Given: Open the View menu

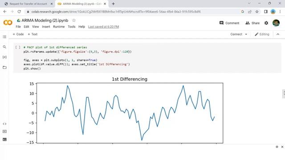Looking at the screenshot, I should coord(36,27).
